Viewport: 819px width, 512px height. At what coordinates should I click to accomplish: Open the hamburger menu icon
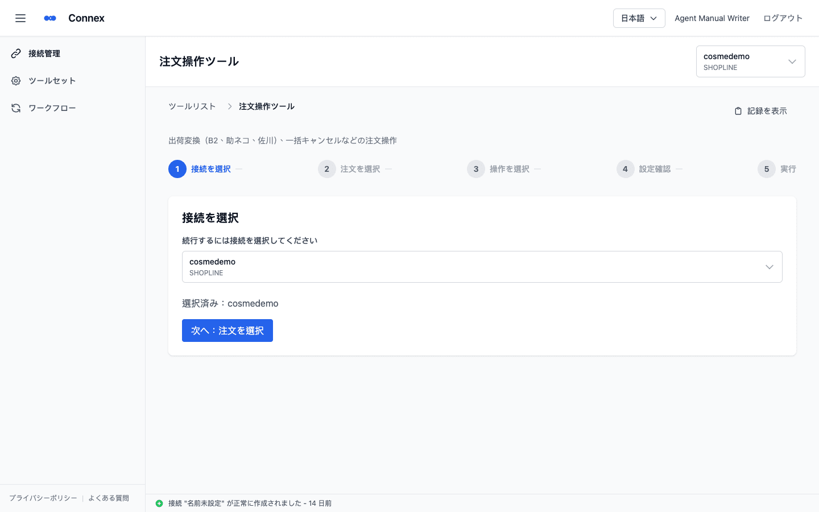[x=20, y=18]
